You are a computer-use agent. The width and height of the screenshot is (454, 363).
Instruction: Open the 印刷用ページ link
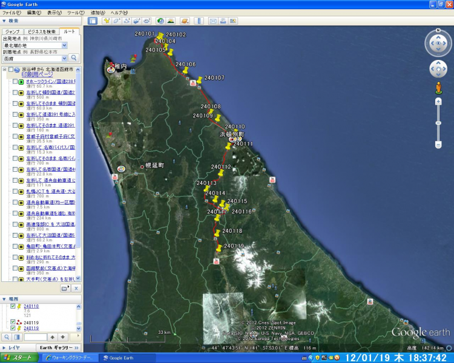click(38, 74)
